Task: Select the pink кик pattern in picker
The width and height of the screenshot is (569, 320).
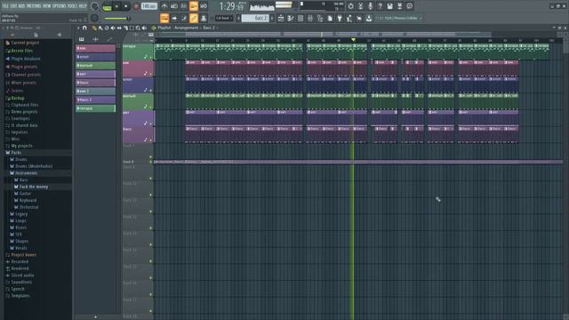Action: 95,48
